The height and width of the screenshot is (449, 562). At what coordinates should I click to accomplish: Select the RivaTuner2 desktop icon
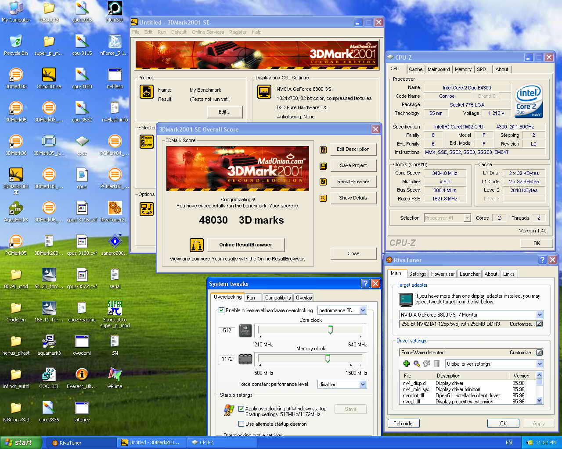click(x=115, y=212)
